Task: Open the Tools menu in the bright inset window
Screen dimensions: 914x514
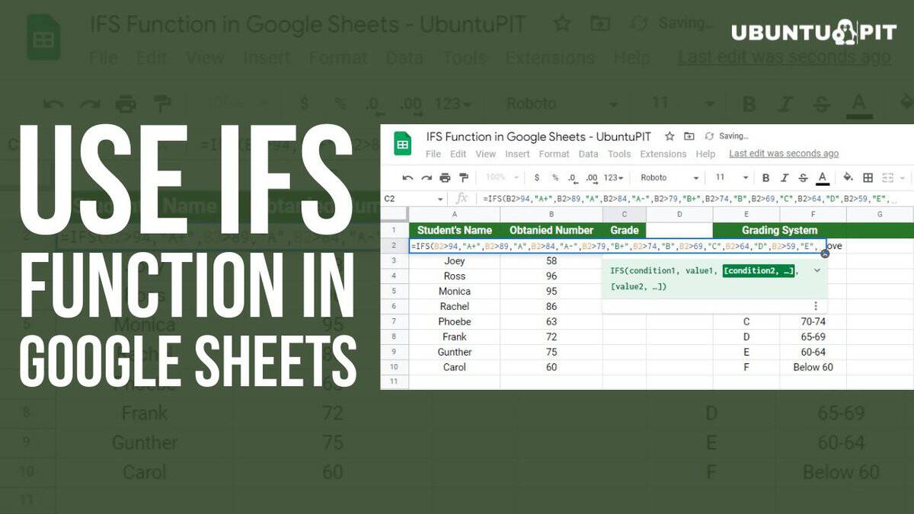Action: [x=619, y=154]
